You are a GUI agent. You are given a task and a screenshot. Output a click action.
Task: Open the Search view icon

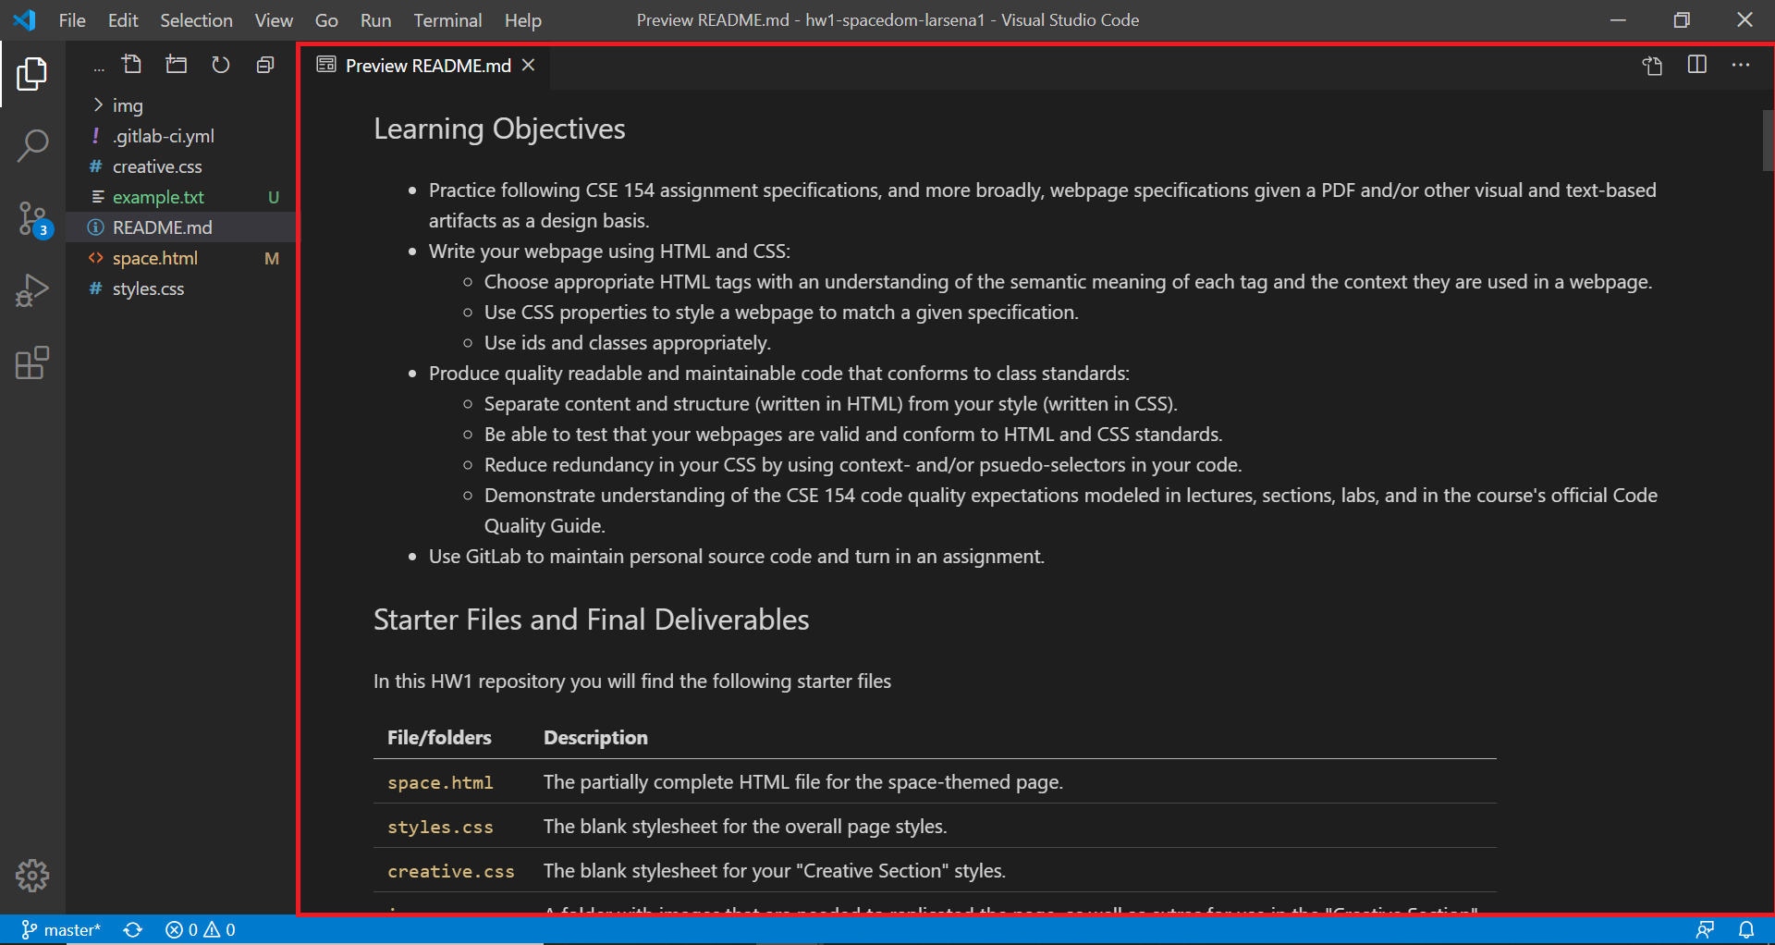tap(32, 146)
